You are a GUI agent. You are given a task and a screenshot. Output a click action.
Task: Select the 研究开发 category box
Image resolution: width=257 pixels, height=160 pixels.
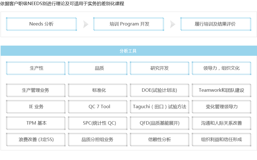point(160,68)
